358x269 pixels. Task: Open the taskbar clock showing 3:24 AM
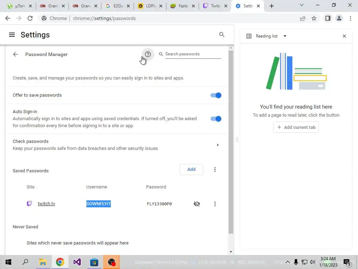pos(328,262)
